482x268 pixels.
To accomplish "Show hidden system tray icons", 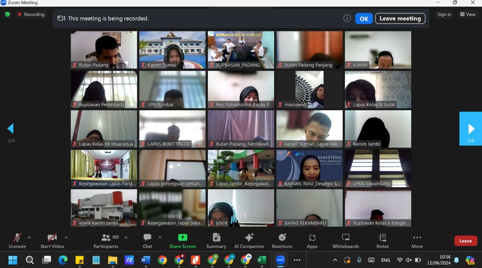I will pyautogui.click(x=335, y=260).
